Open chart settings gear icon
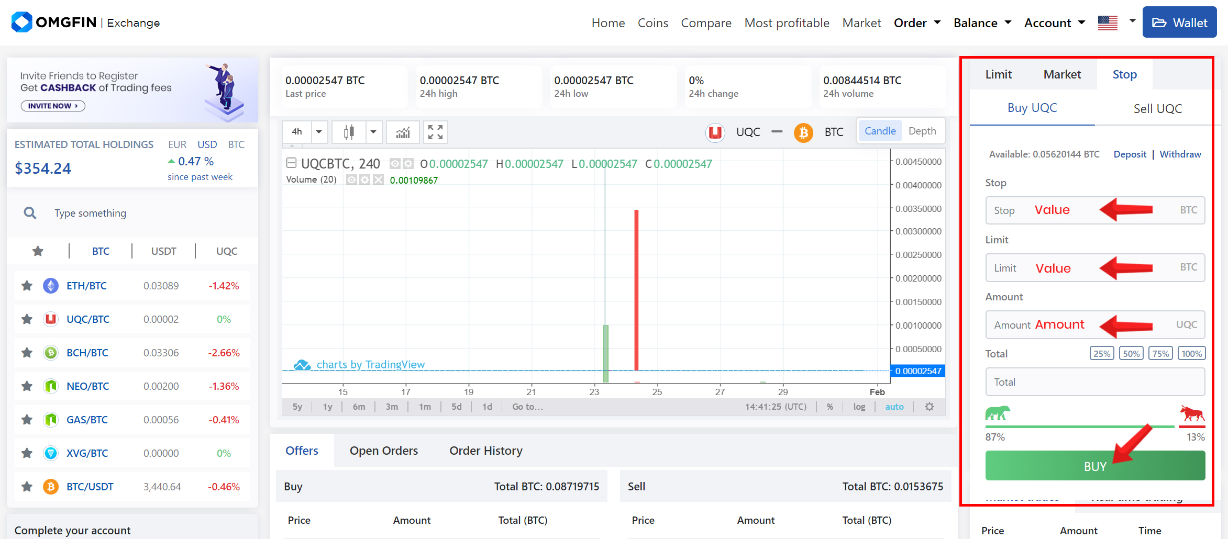 tap(930, 407)
